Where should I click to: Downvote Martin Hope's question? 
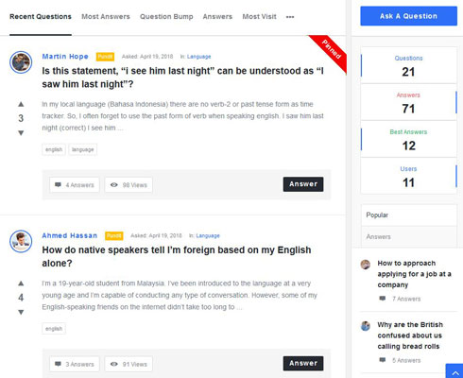[21, 133]
